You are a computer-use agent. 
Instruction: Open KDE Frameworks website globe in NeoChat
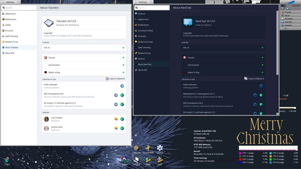pos(261,104)
